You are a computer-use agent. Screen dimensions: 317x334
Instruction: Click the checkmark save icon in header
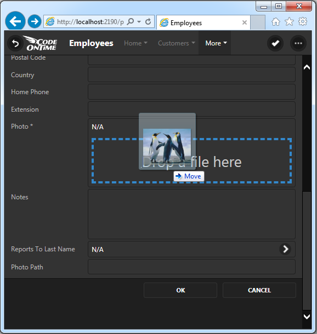click(275, 43)
